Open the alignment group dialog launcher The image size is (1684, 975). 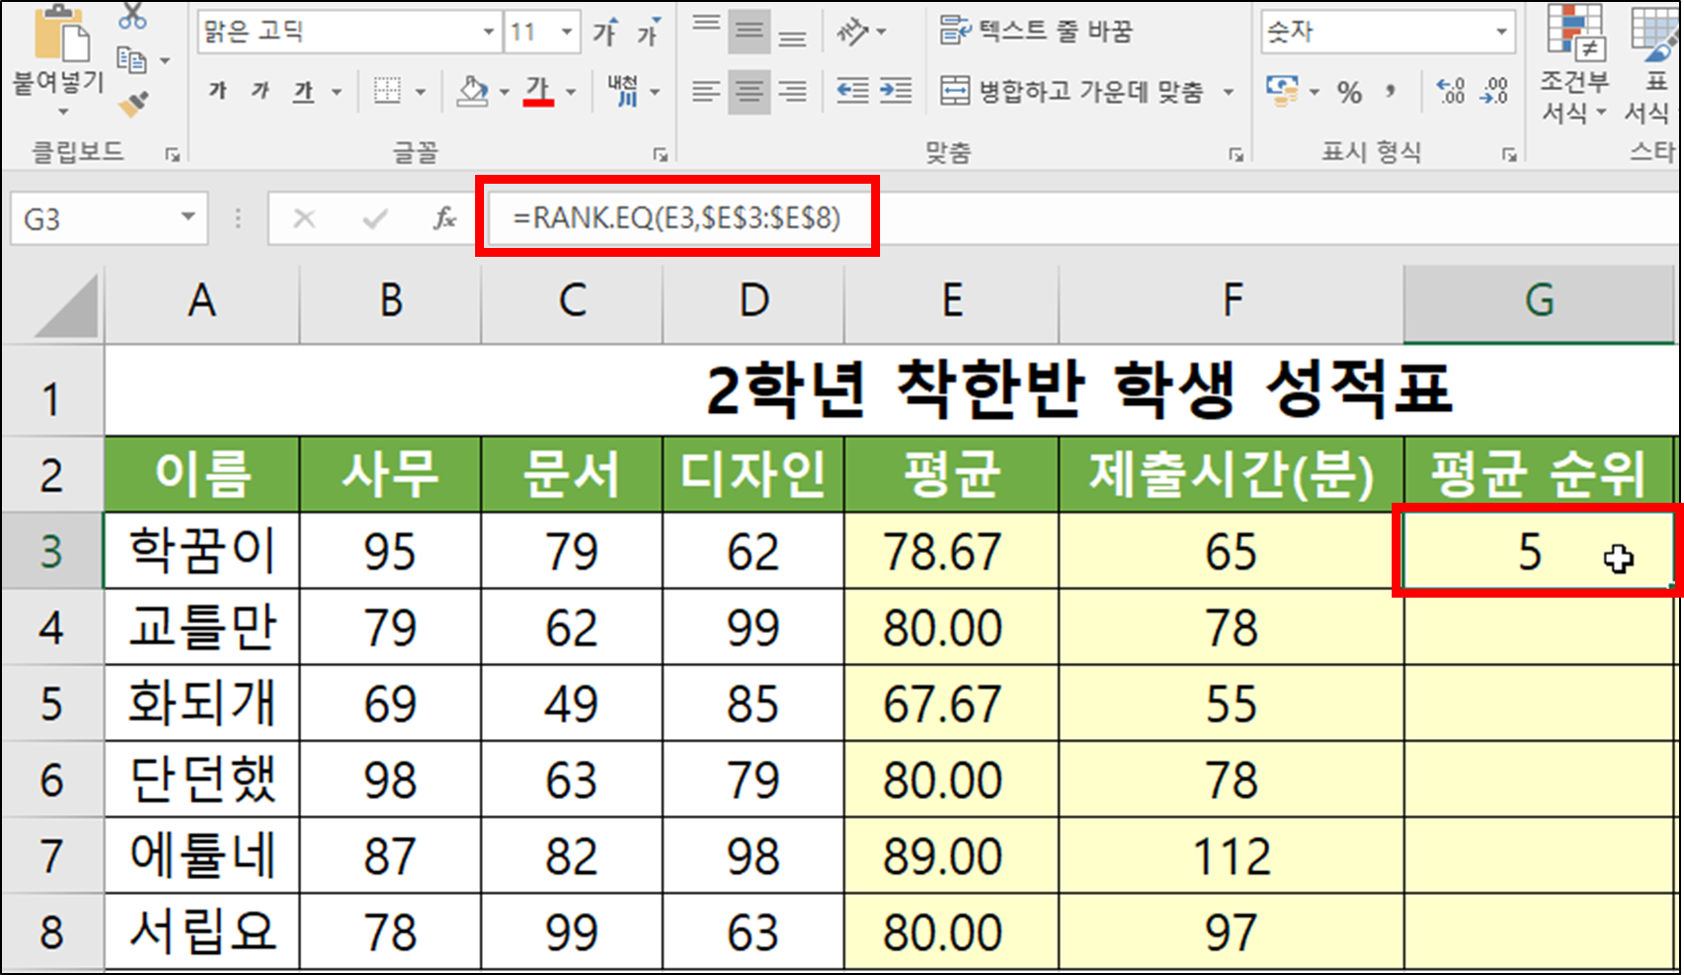tap(1236, 154)
